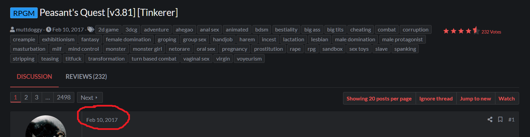Click the clock icon before the thread date

point(49,29)
